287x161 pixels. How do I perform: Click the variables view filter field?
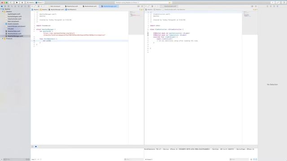134,159
